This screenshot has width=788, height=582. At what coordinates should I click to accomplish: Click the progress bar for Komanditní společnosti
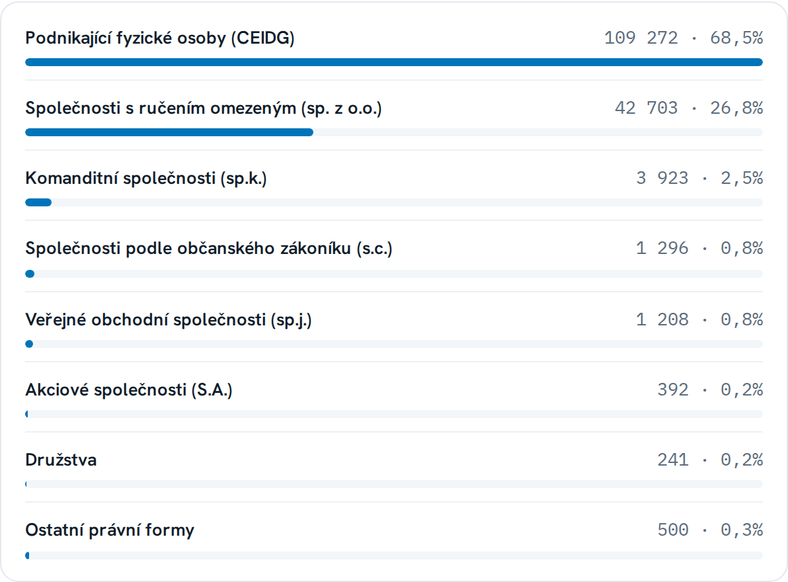394,202
